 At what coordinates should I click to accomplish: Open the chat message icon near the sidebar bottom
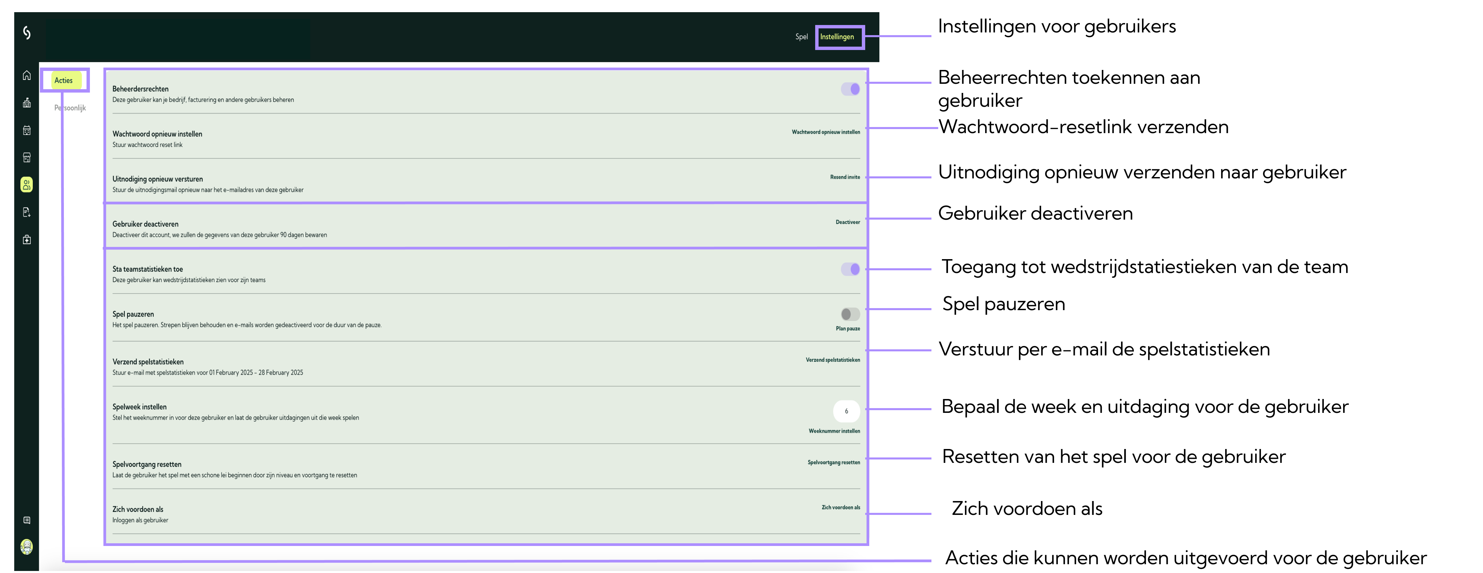tap(26, 520)
